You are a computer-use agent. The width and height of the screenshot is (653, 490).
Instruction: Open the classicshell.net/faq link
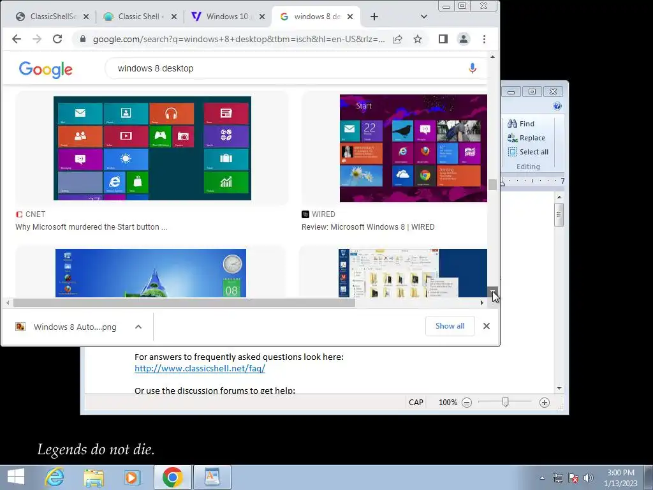click(200, 368)
